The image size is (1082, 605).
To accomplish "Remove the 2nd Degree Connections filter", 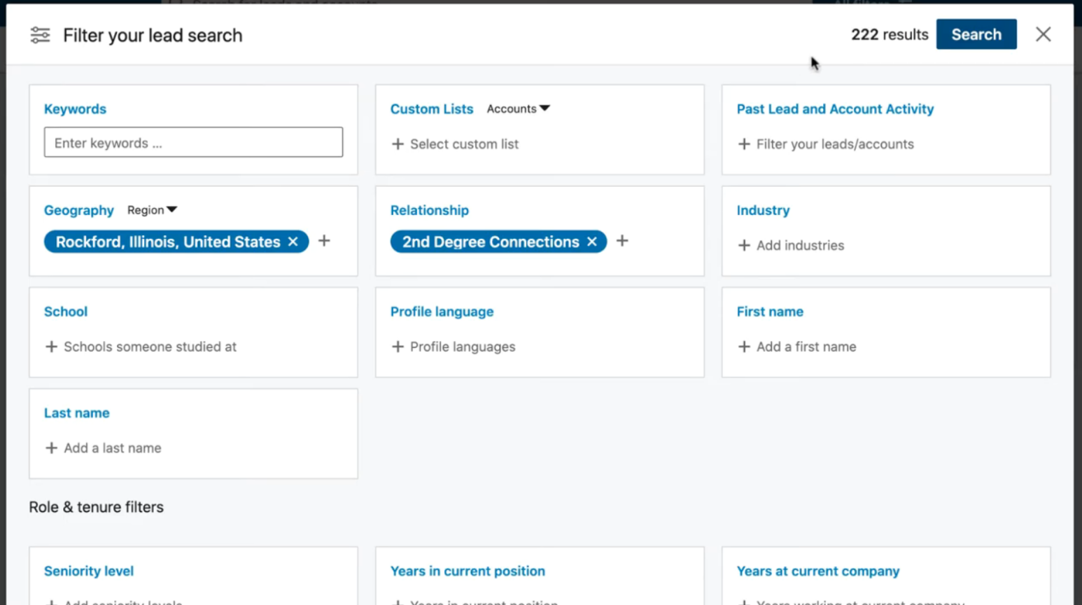I will click(592, 242).
